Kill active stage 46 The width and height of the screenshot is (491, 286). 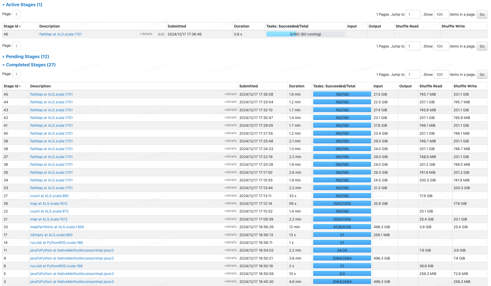point(161,34)
